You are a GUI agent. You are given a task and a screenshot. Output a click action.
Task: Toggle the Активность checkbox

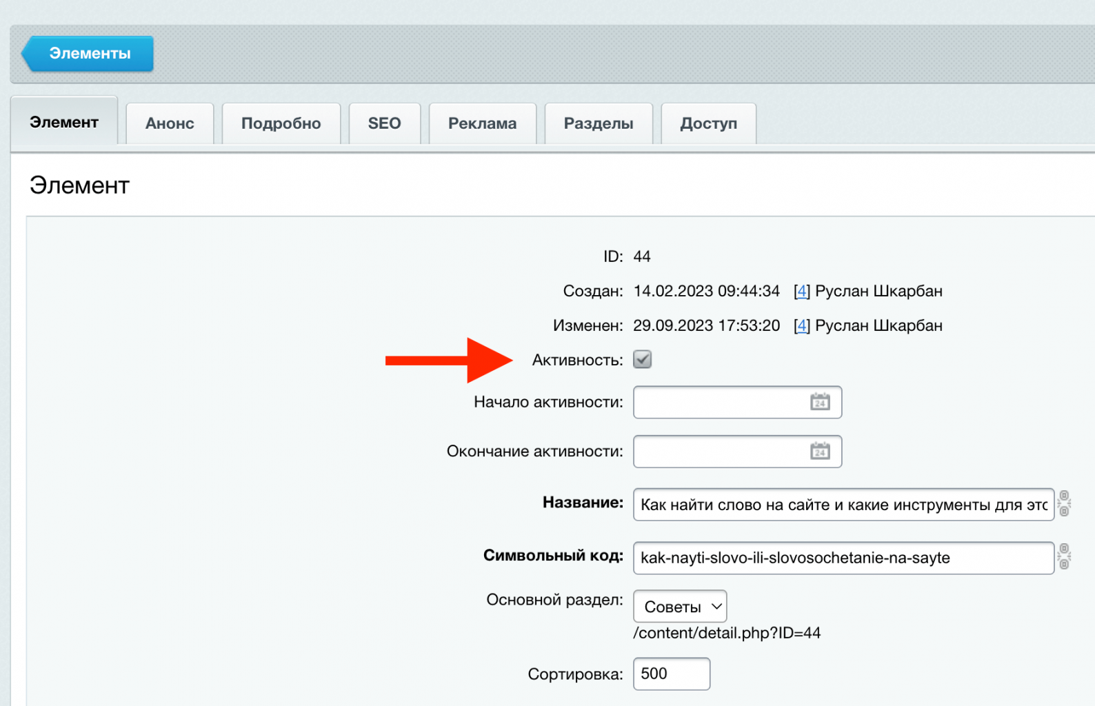pyautogui.click(x=642, y=359)
